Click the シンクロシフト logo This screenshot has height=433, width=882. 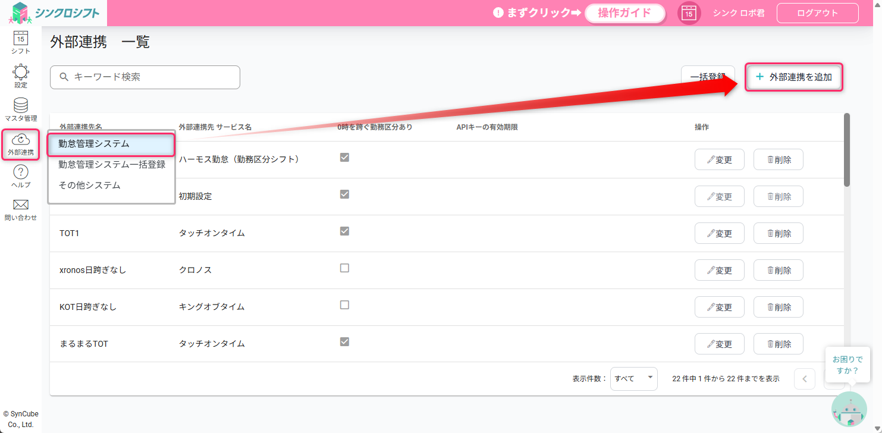click(54, 13)
